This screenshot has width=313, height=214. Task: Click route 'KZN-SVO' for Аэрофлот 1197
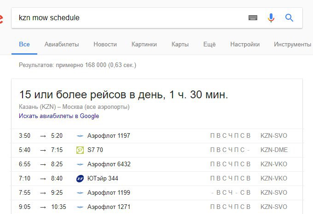tap(274, 136)
